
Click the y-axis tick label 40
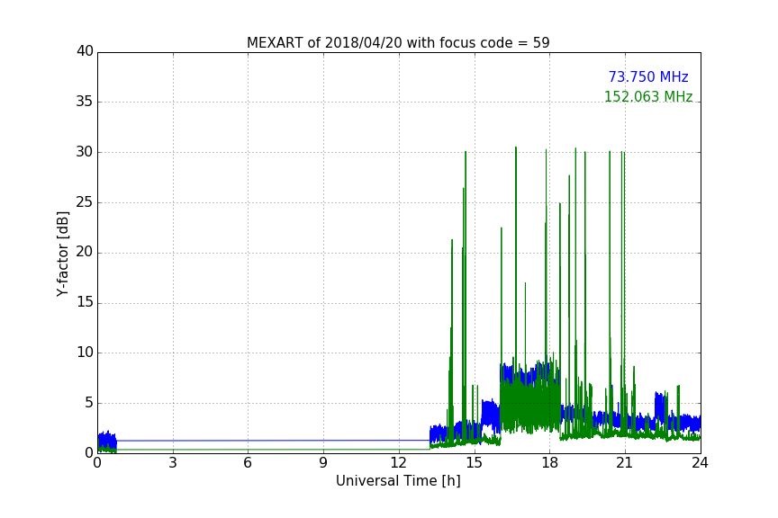coord(85,51)
